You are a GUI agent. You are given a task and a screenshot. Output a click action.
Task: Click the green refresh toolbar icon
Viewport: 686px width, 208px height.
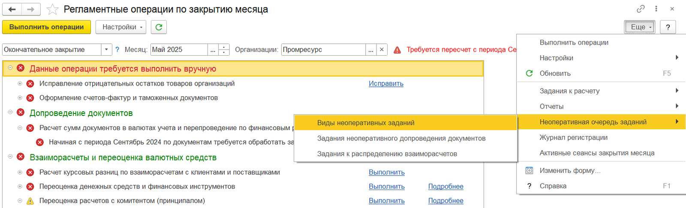[x=159, y=27]
